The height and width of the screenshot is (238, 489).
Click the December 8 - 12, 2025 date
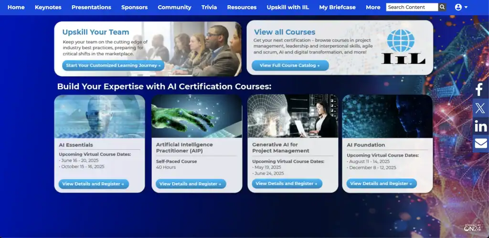point(372,167)
